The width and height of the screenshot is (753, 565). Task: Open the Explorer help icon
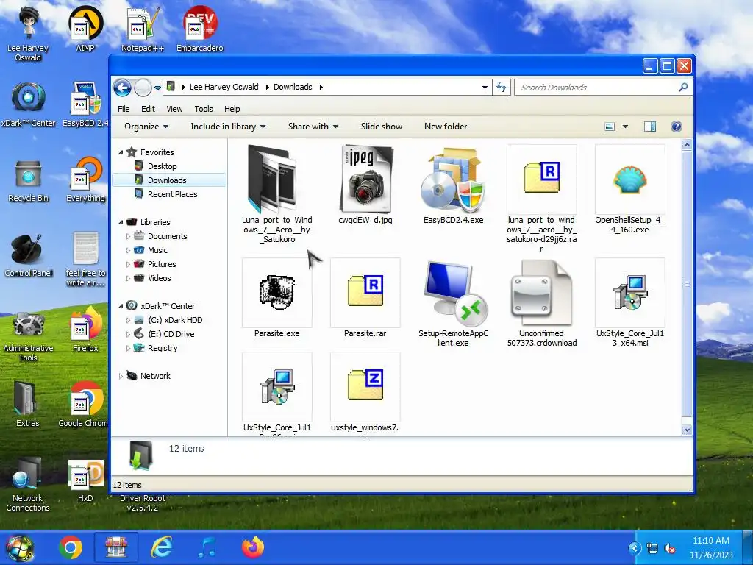[x=677, y=127]
